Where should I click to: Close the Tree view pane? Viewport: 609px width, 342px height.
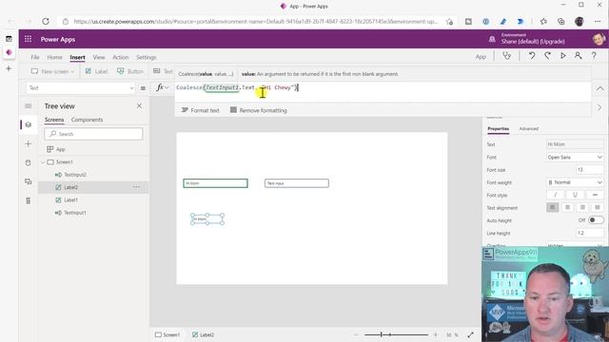click(x=140, y=105)
